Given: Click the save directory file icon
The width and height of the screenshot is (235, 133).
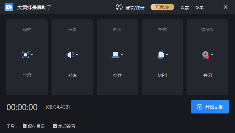Looking at the screenshot, I should point(25,126).
